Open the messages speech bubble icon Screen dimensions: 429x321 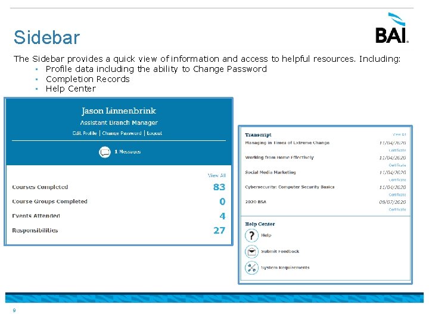(x=105, y=152)
